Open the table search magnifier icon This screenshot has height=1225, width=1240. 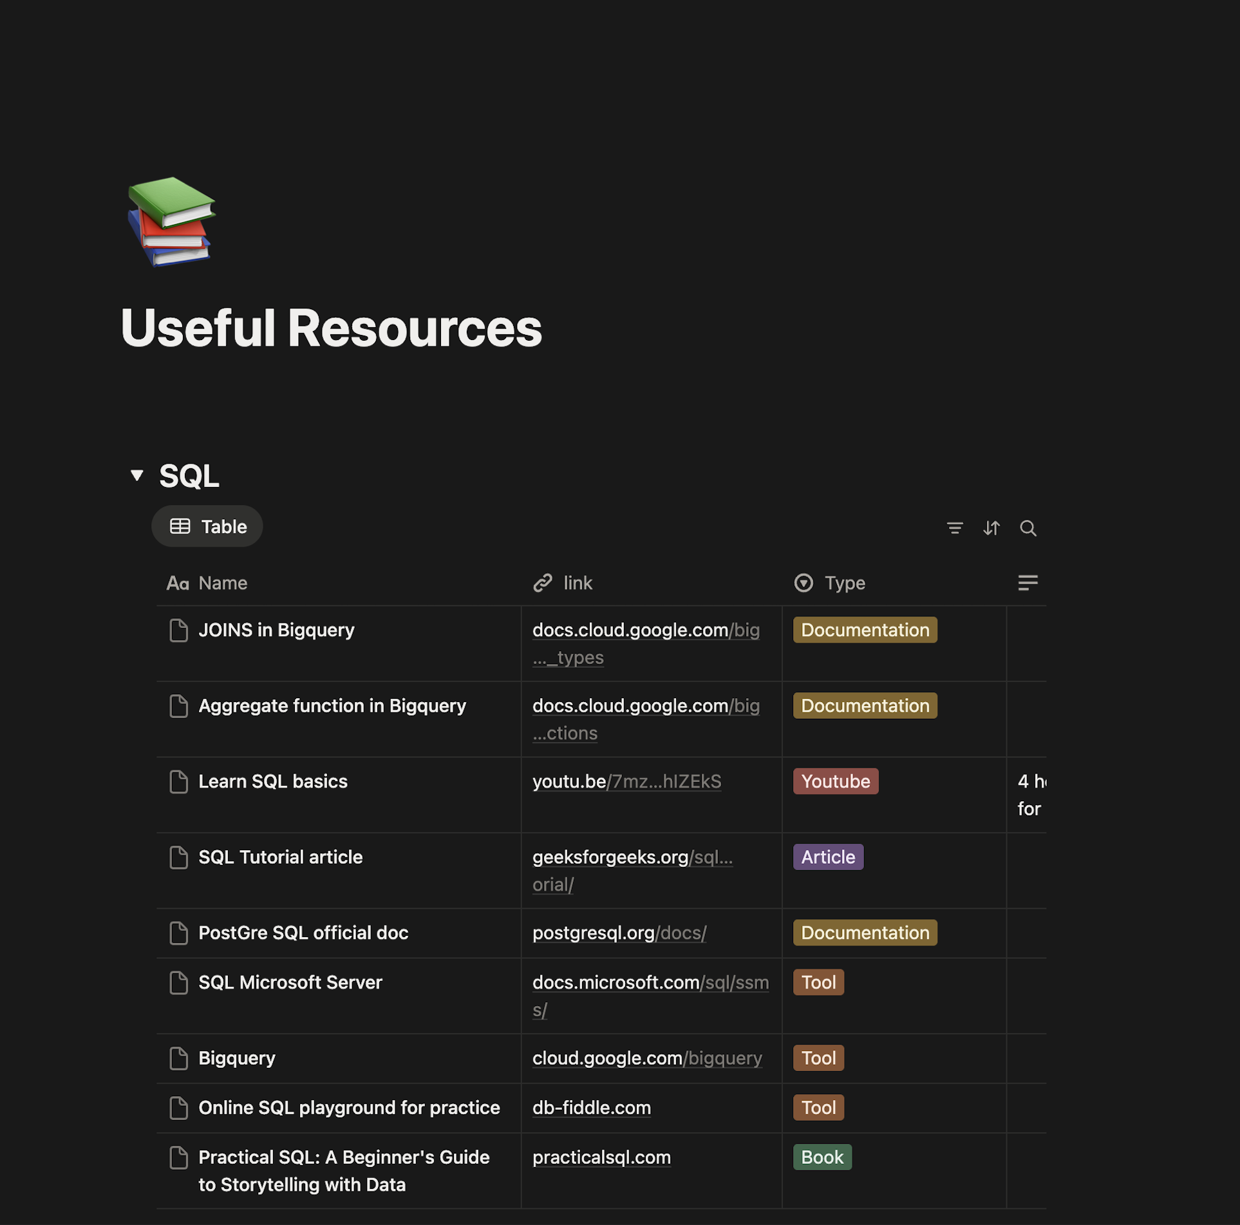pos(1028,528)
